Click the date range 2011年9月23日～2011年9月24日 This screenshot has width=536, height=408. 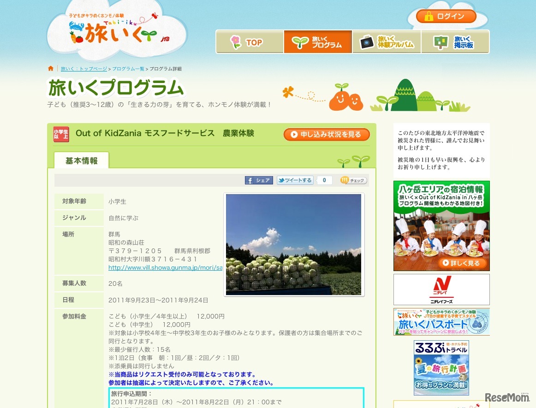pyautogui.click(x=158, y=301)
